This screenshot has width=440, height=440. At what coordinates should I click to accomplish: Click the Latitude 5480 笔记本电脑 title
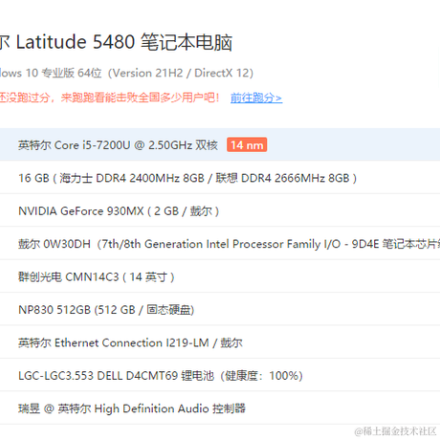[x=116, y=42]
